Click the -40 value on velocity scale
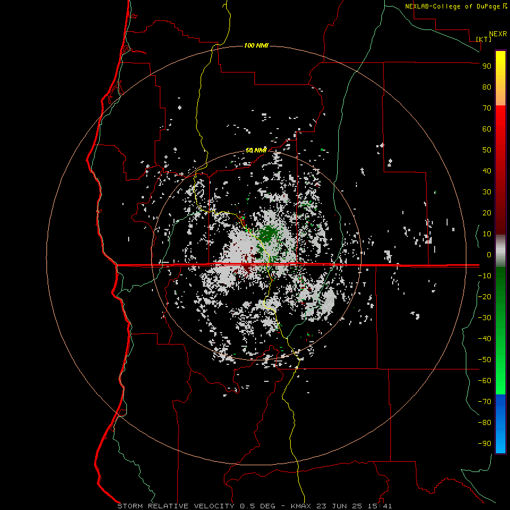The width and height of the screenshot is (510, 510). coord(484,339)
